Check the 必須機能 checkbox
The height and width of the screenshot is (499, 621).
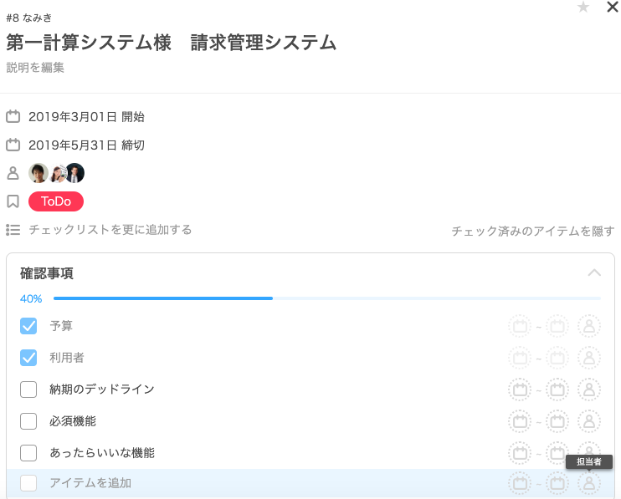pos(28,421)
